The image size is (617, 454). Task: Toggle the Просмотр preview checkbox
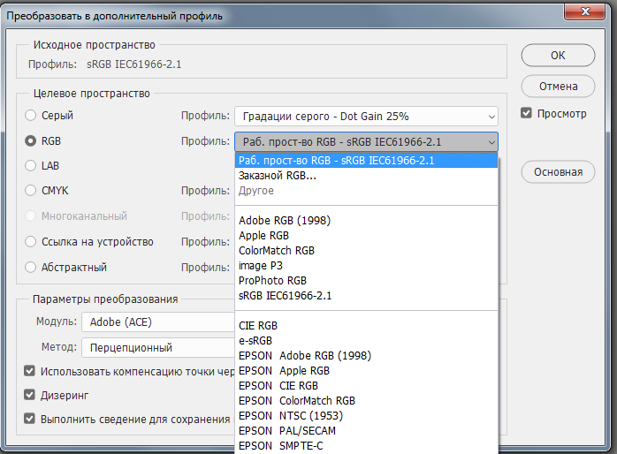(x=526, y=113)
